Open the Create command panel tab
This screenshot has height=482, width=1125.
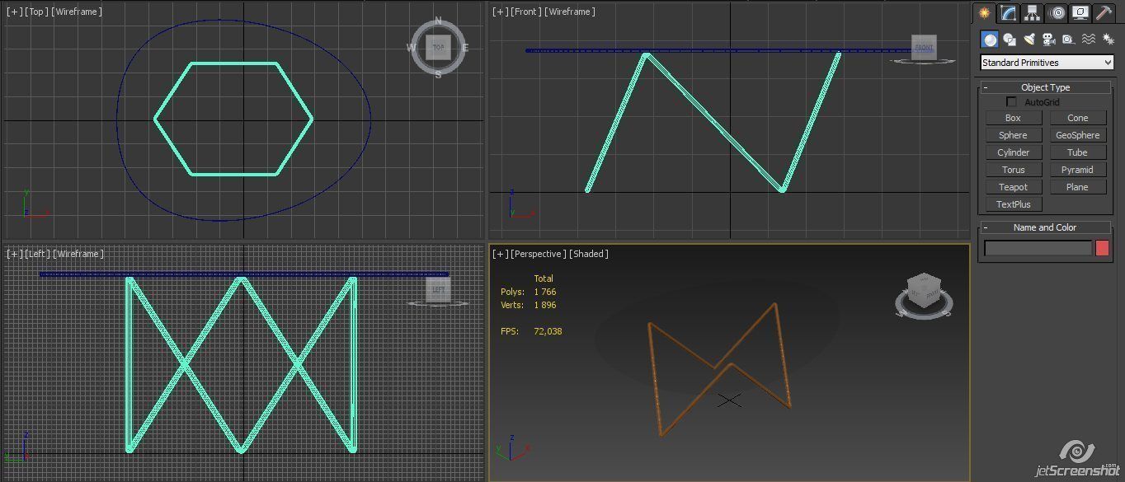click(984, 12)
